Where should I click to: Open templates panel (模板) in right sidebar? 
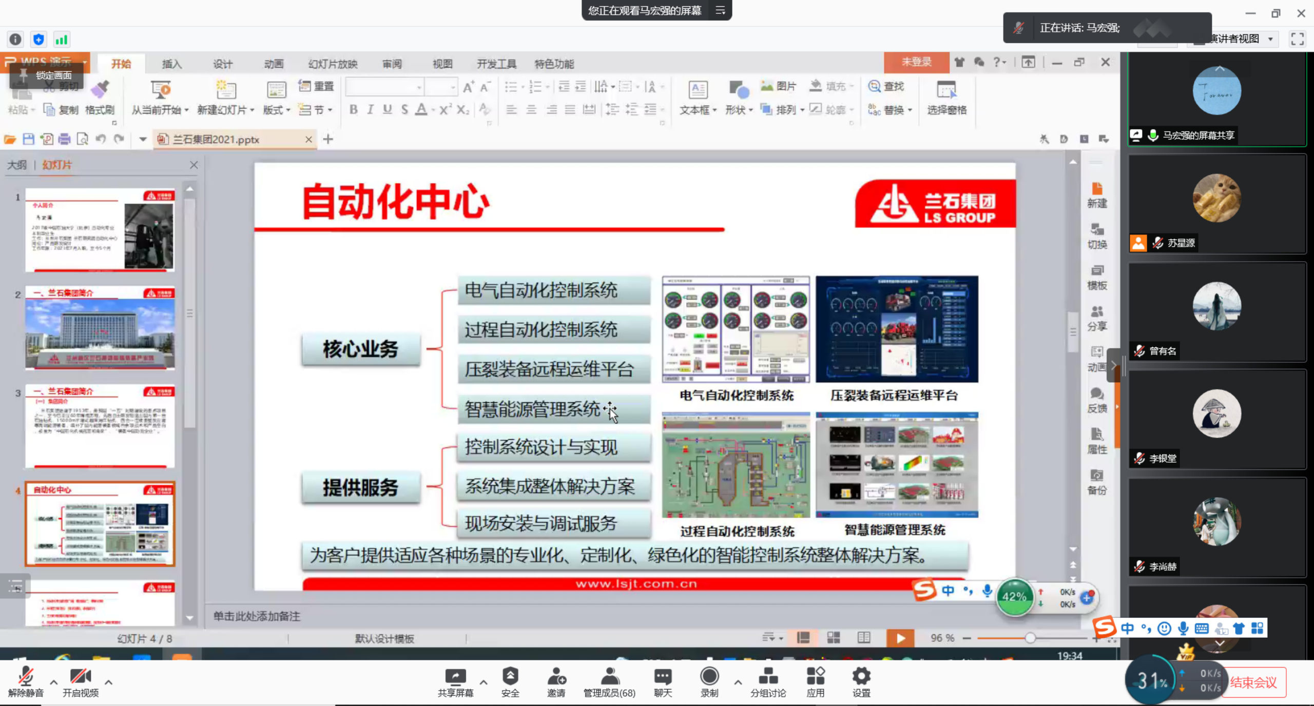click(1097, 277)
